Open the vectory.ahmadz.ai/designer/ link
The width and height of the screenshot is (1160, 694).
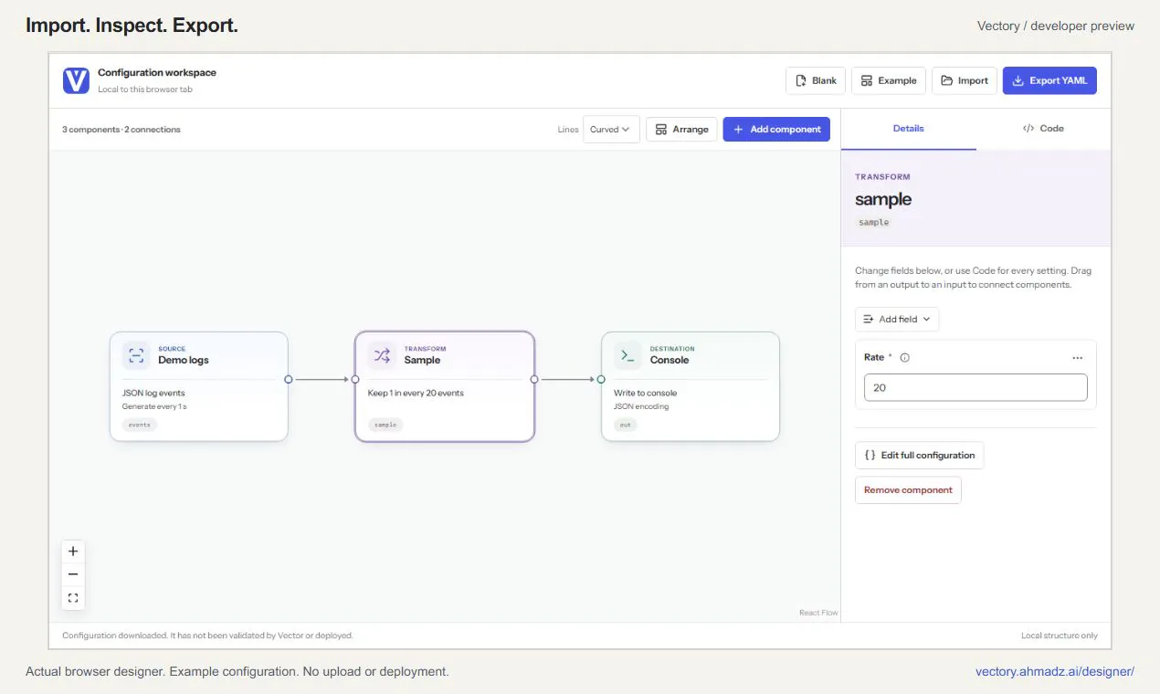coord(1055,671)
